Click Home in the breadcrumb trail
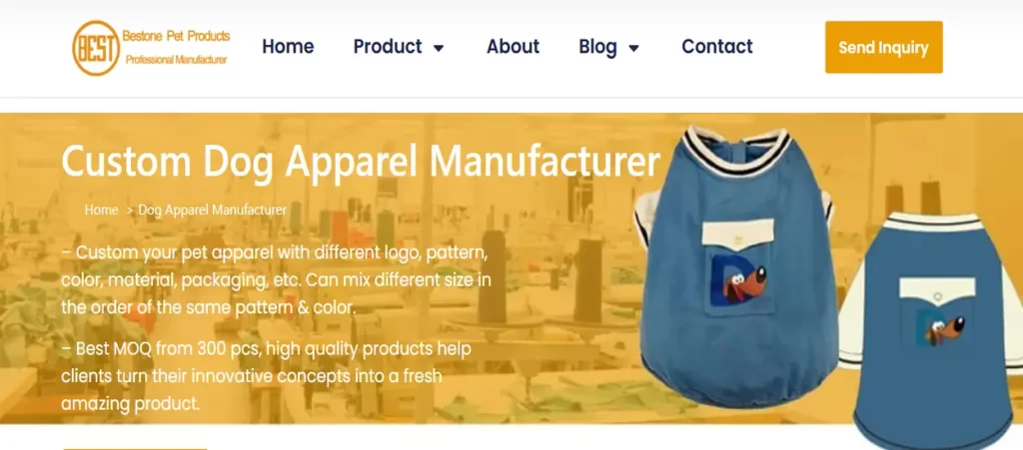Image resolution: width=1023 pixels, height=450 pixels. [x=101, y=210]
